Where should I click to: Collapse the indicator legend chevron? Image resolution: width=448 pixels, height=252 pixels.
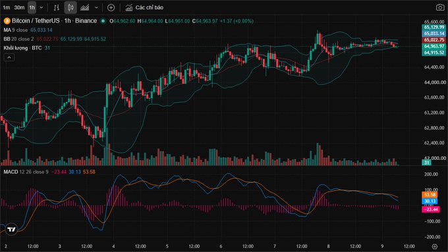coord(9,58)
